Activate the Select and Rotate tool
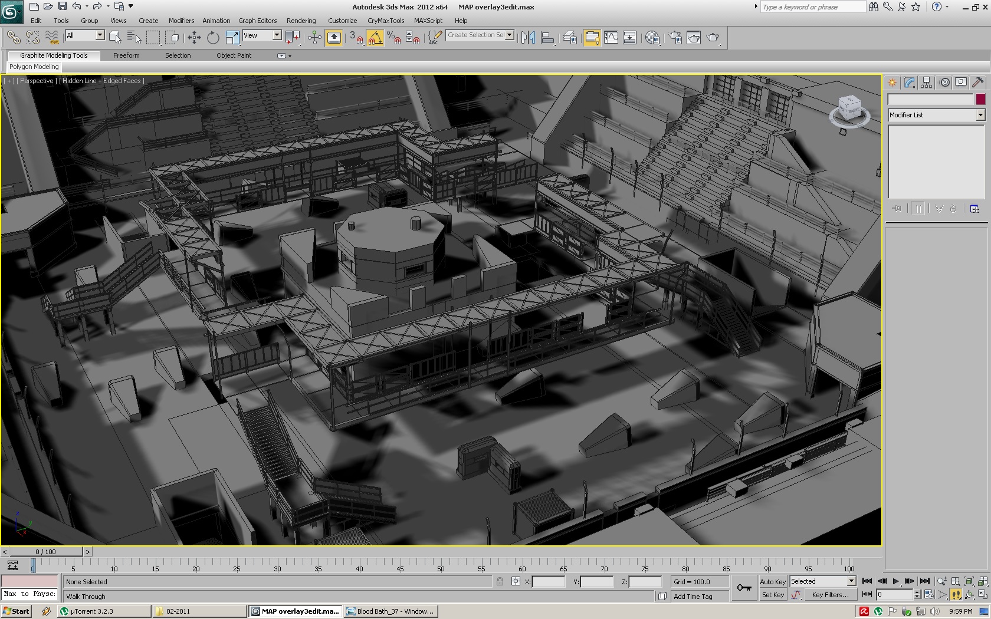This screenshot has width=991, height=619. click(213, 38)
